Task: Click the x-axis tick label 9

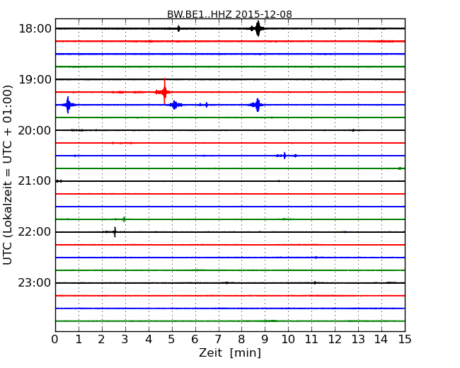Action: [x=265, y=339]
